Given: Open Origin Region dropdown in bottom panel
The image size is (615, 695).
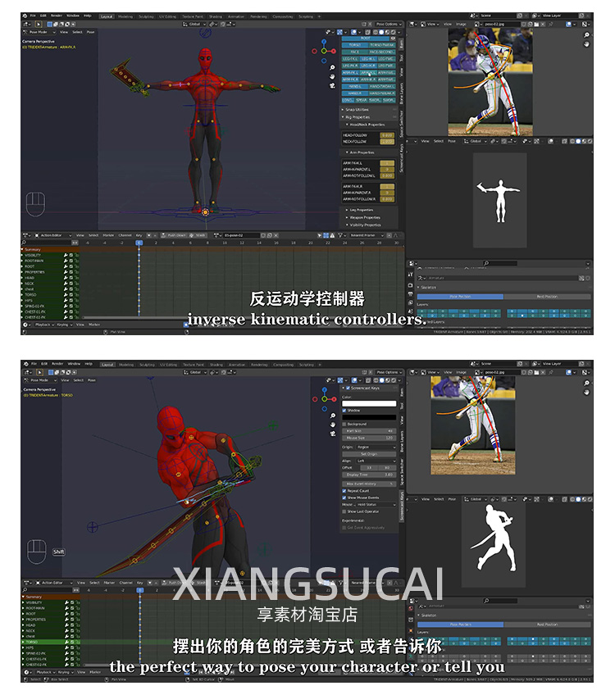Looking at the screenshot, I should point(376,447).
